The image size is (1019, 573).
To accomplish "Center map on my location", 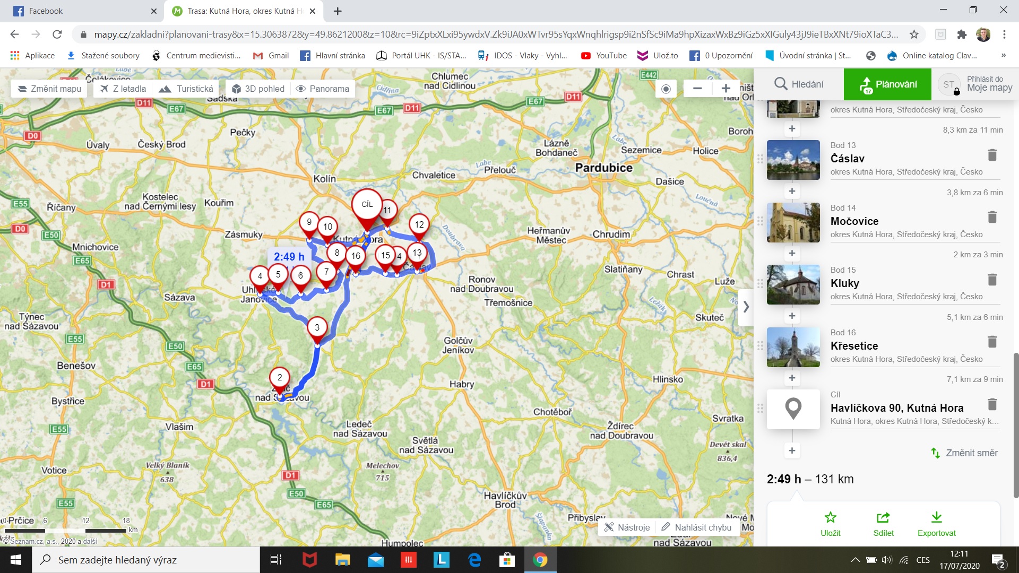I will click(x=666, y=89).
